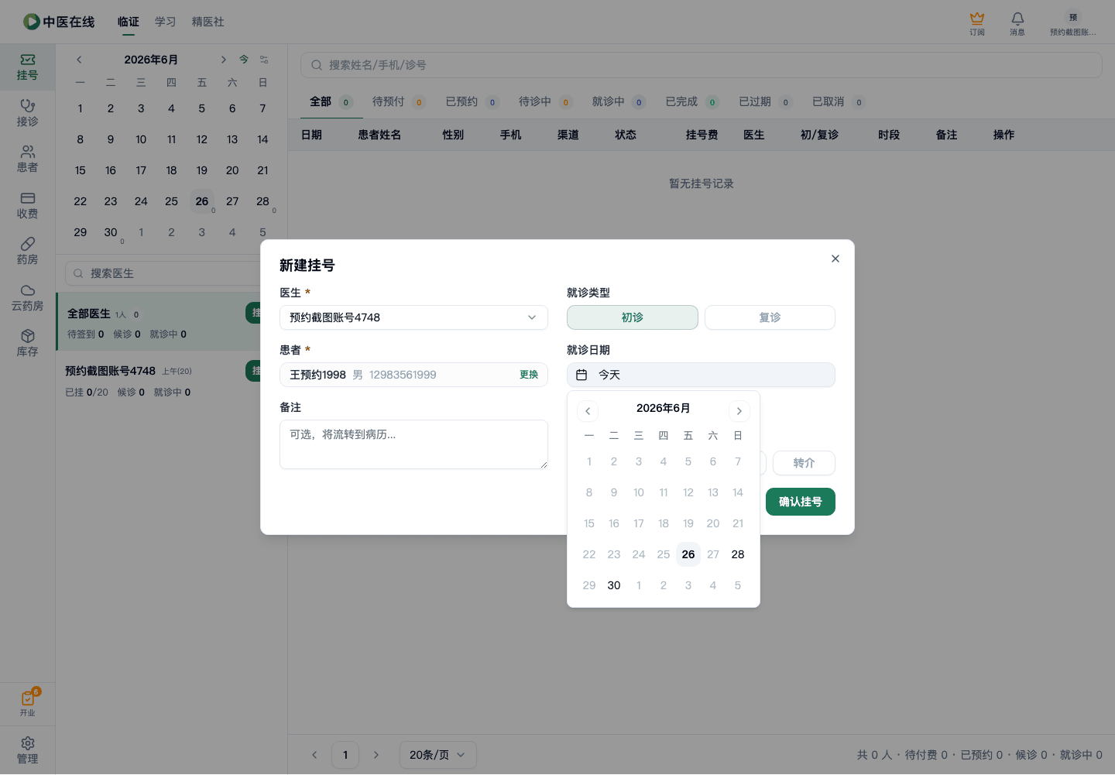
Task: Click 更换 to change patient
Action: [x=529, y=375]
